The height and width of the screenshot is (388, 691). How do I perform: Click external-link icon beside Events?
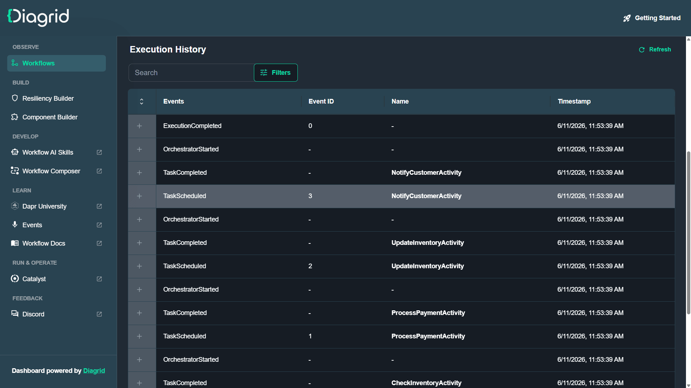coord(99,225)
